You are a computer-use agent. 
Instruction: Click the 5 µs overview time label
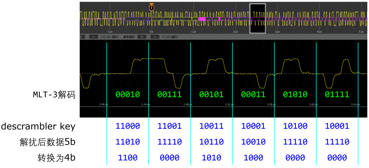click(x=361, y=31)
